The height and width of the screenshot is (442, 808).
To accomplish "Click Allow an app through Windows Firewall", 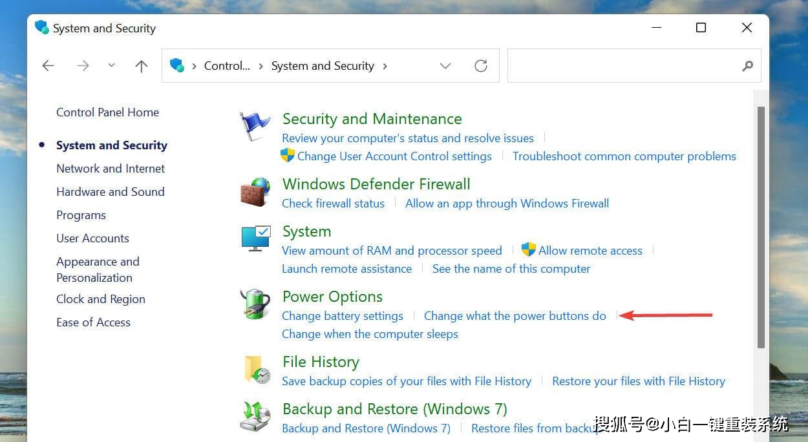I will click(x=507, y=204).
